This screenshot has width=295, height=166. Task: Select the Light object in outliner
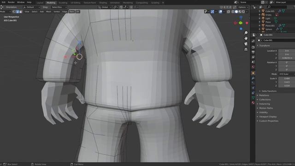268,18
